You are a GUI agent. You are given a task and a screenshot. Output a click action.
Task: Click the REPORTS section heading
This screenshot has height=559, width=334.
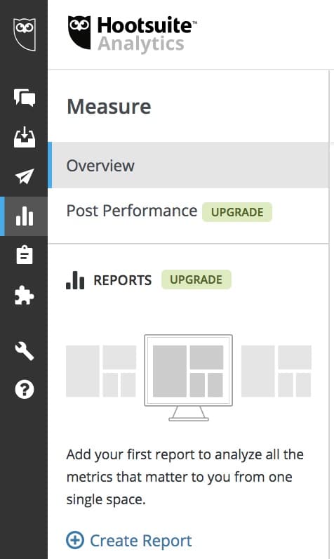tap(123, 280)
